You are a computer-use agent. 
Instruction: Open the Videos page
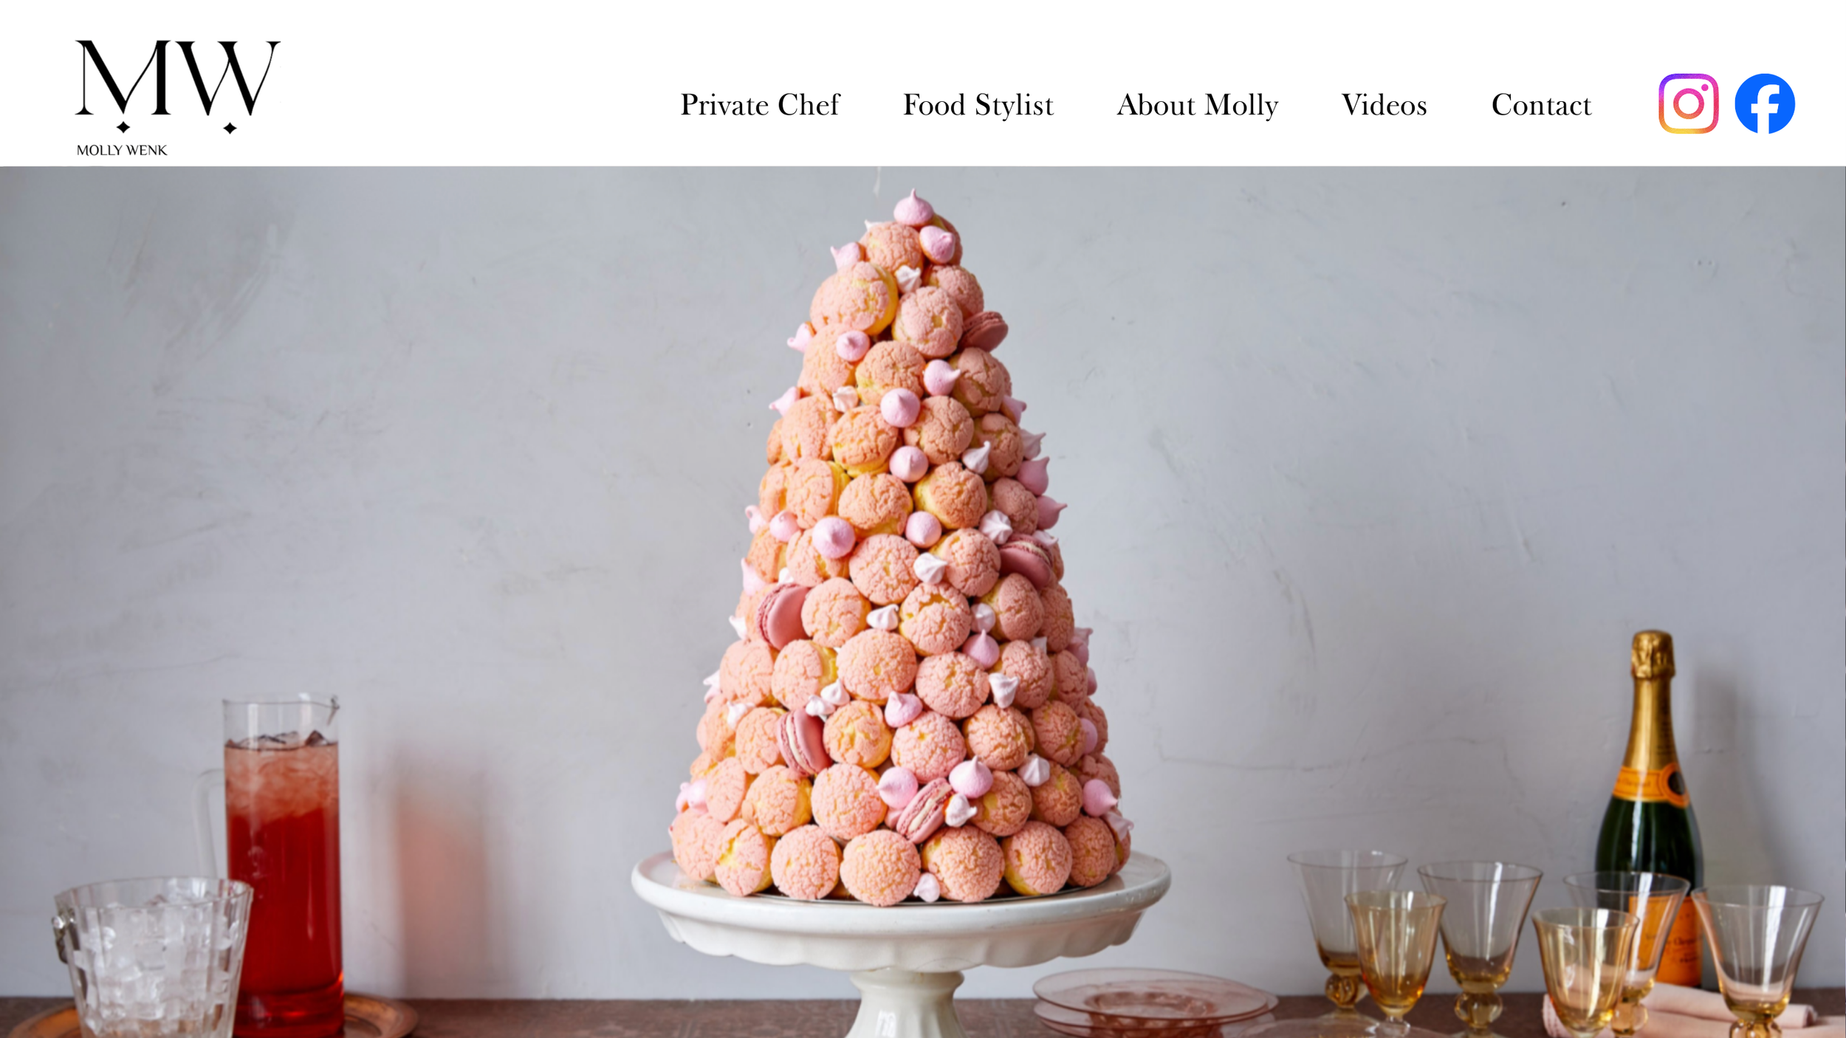pos(1384,105)
